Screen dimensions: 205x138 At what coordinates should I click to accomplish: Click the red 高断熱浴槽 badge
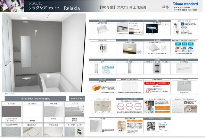coord(151,83)
